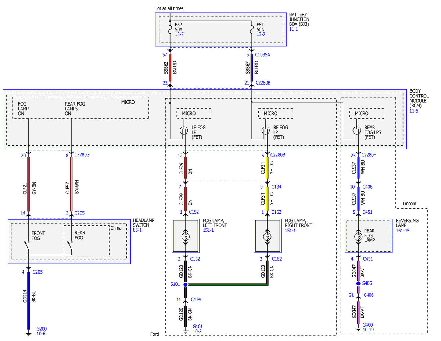Click the MICRO box above REAR FOG LPS
This screenshot has height=341, width=441.
pyautogui.click(x=366, y=113)
